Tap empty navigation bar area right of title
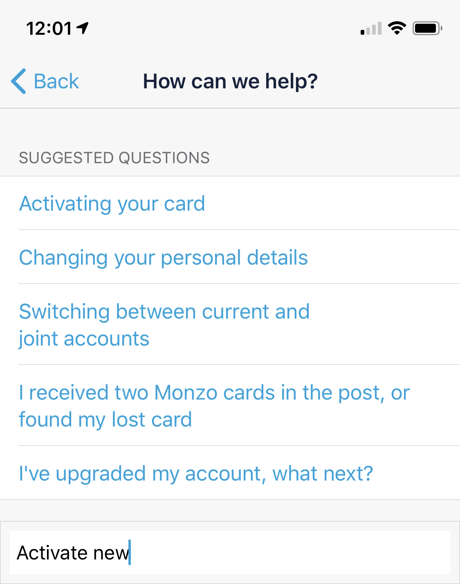 click(x=388, y=81)
